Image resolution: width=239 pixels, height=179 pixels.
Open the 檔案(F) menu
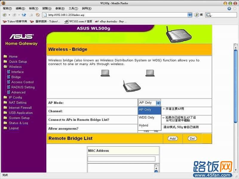(7, 9)
